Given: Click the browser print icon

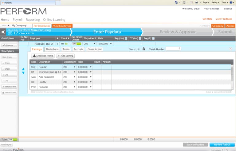Looking at the screenshot, I should (x=197, y=2).
